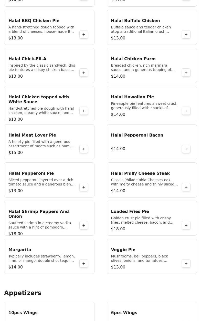Screen dimensions: 201x321
Task: Add Halal Philly Cheese Steak to cart
Action: coord(186,187)
